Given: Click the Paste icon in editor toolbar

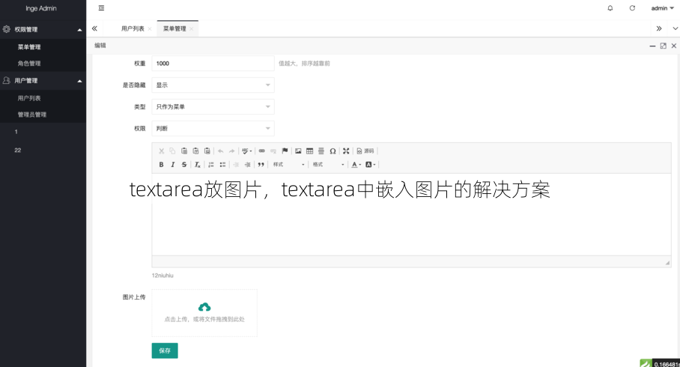Looking at the screenshot, I should click(x=184, y=151).
